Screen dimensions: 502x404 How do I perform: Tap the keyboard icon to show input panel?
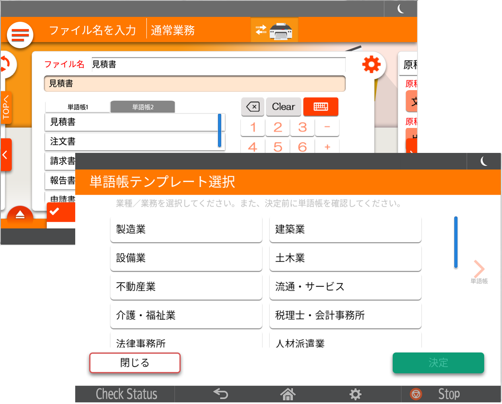321,107
